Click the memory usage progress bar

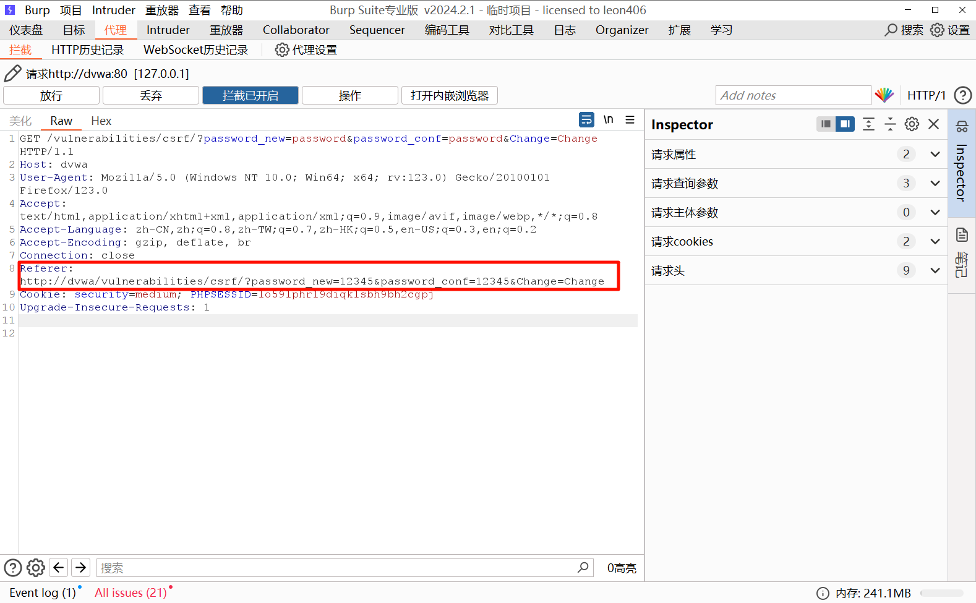pos(941,593)
